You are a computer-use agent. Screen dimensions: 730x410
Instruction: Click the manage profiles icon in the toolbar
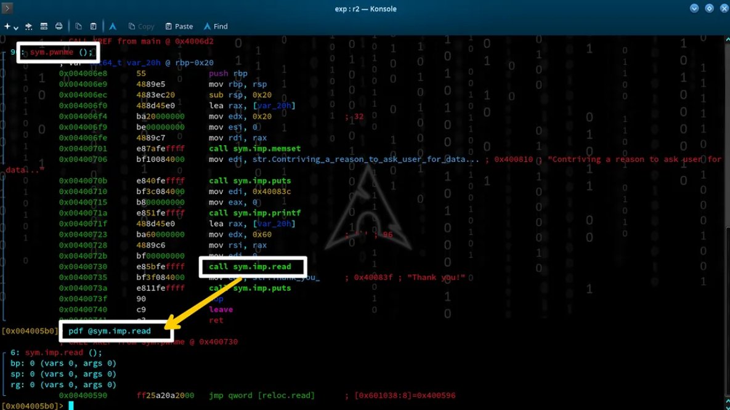pyautogui.click(x=44, y=26)
